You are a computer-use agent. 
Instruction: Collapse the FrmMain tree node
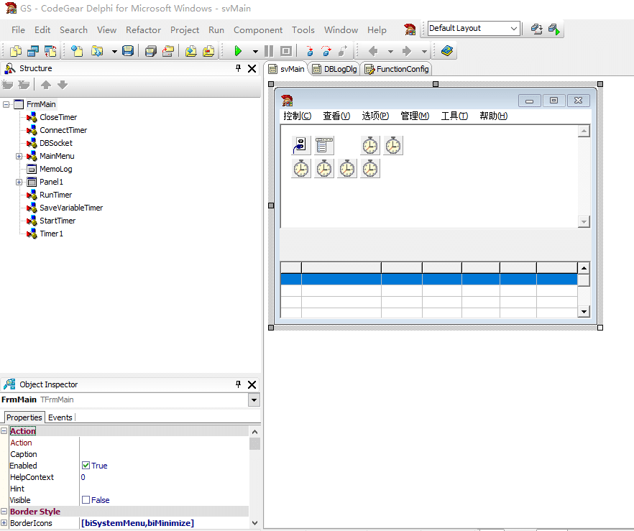click(x=6, y=104)
